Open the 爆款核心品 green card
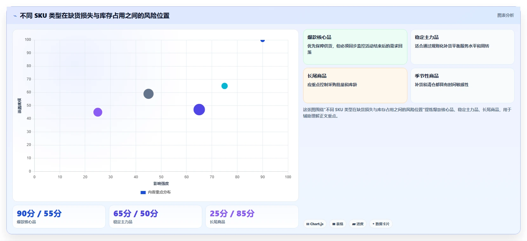 point(355,47)
